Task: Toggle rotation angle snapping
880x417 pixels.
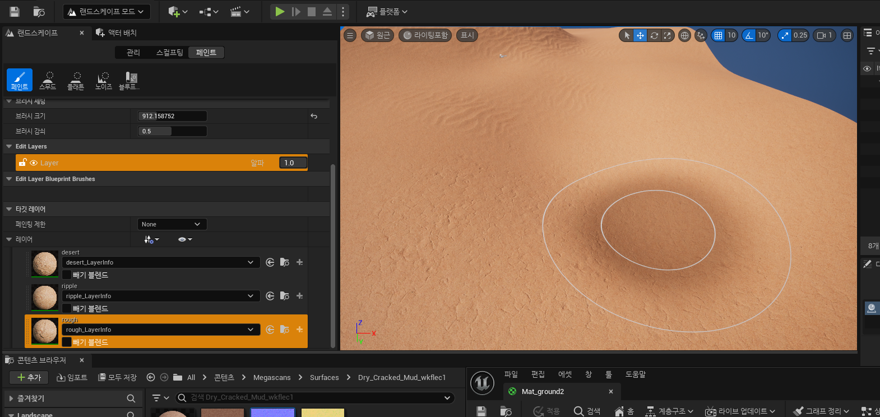Action: tap(749, 35)
